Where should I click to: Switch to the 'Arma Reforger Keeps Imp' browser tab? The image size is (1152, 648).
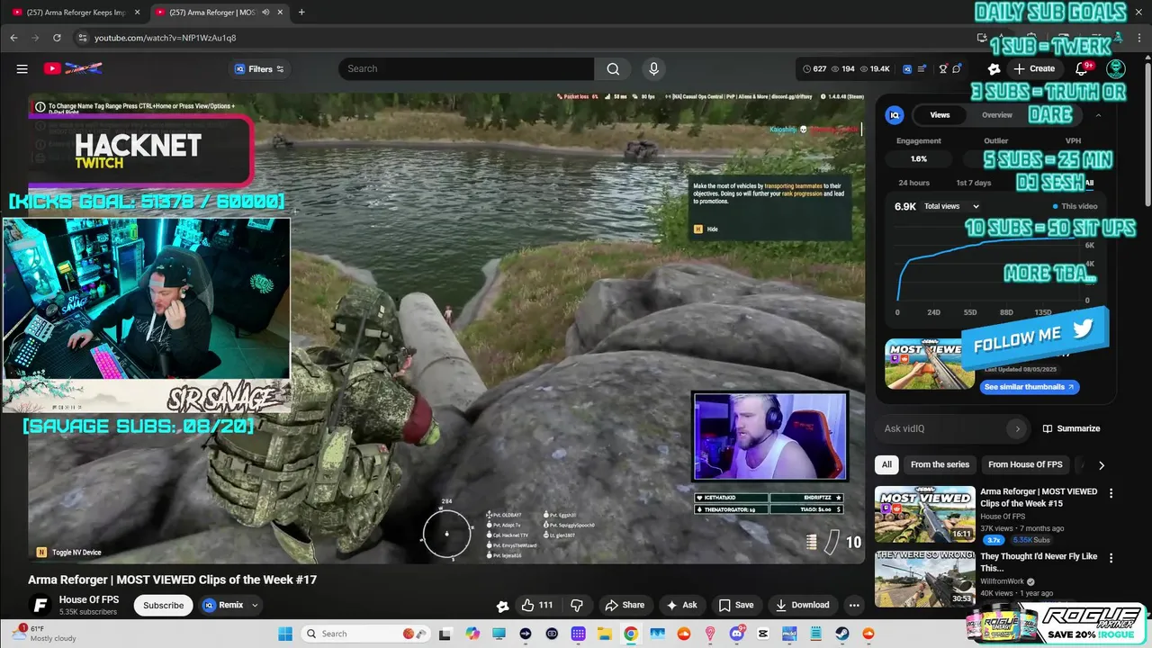pyautogui.click(x=76, y=13)
